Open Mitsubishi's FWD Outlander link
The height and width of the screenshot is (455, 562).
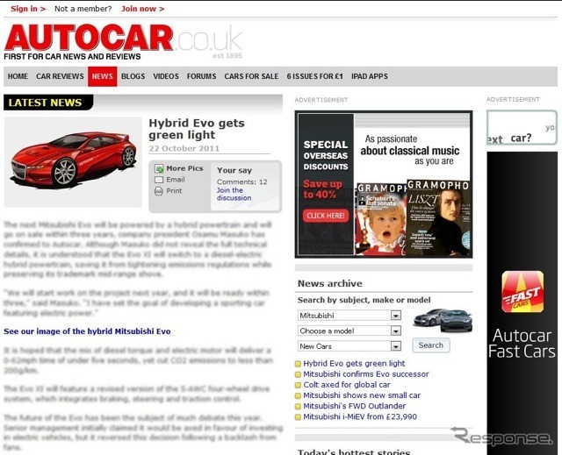pos(355,407)
